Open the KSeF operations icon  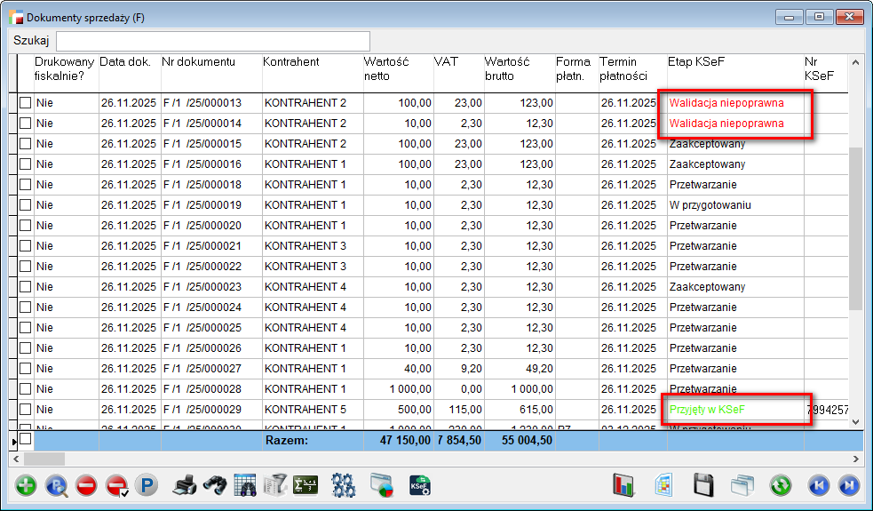coord(420,485)
